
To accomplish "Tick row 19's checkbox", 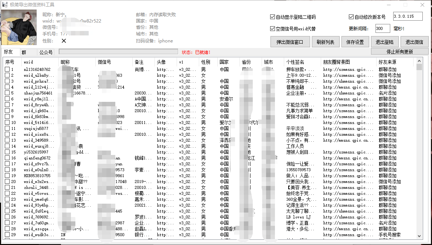I will point(7,176).
